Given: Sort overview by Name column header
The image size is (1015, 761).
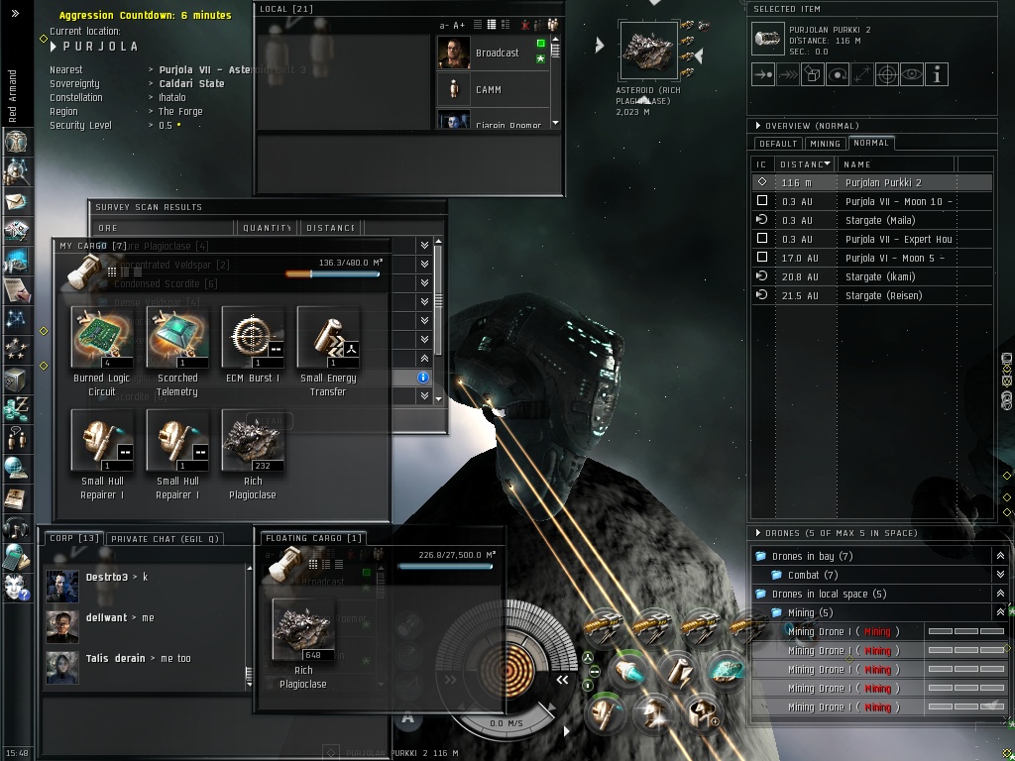Looking at the screenshot, I should [x=896, y=164].
